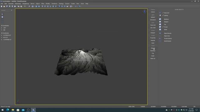This screenshot has height=112, width=200.
Task: Enable Backdrop checkbox
Action: pos(163,19)
